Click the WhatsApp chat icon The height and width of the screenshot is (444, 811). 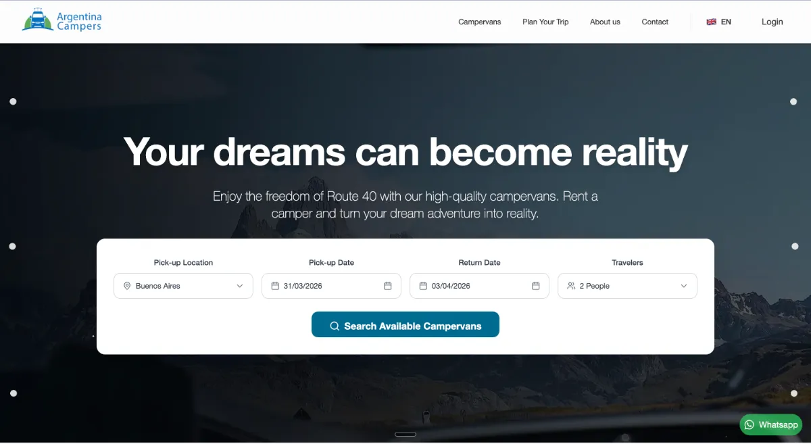749,425
